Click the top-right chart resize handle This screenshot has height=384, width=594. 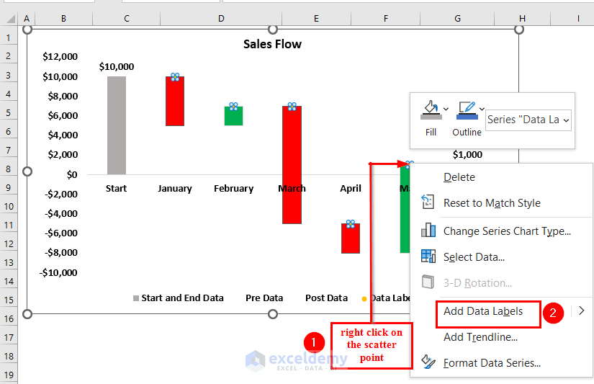519,30
